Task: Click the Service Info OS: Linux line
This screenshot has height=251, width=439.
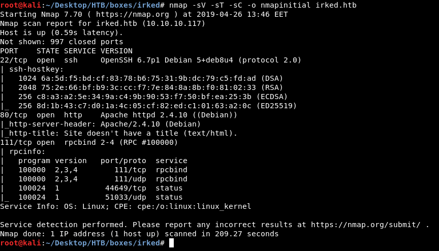Action: (126, 206)
